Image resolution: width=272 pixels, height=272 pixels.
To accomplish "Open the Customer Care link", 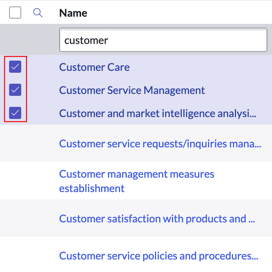I will [94, 67].
